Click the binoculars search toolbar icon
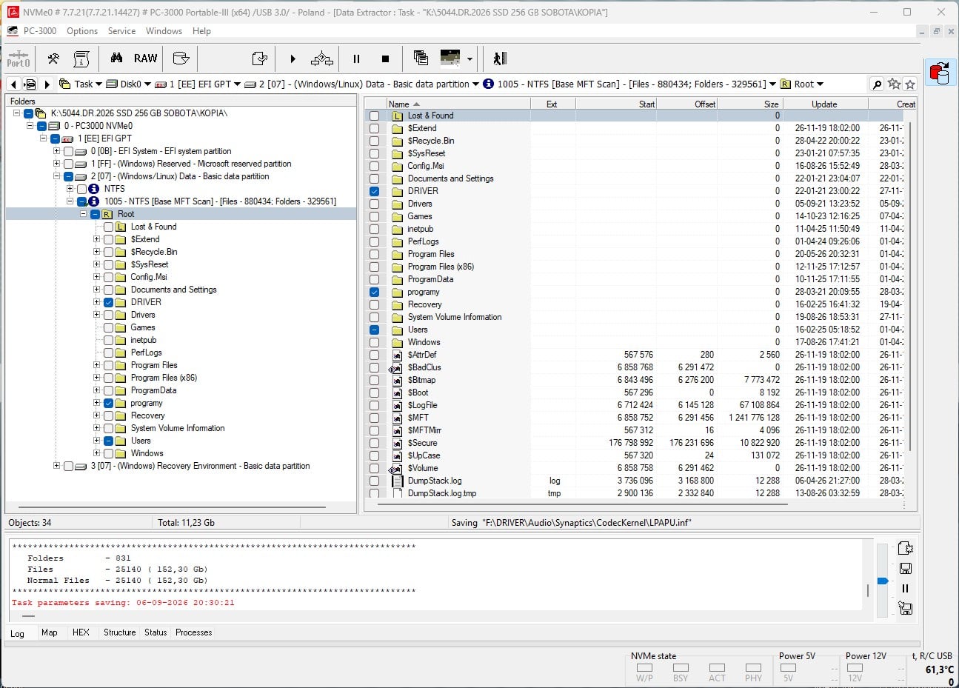The width and height of the screenshot is (959, 688). click(116, 59)
